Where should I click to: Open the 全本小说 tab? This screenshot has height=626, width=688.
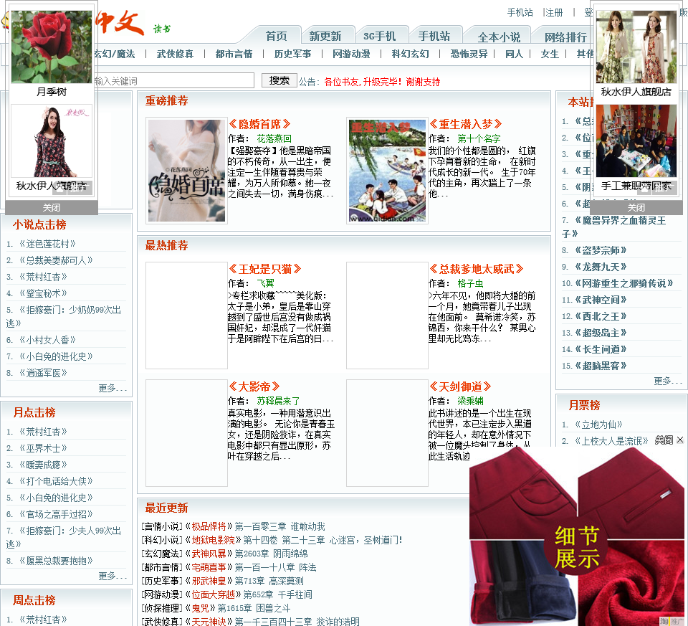[x=499, y=37]
